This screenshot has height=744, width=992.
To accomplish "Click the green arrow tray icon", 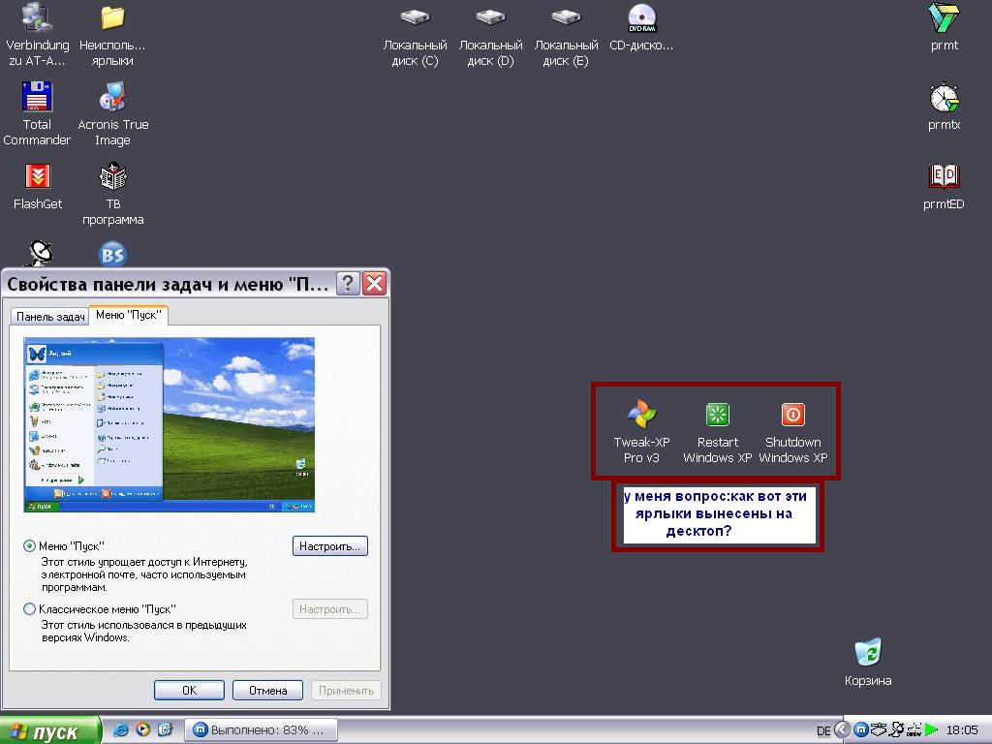I will [x=931, y=730].
